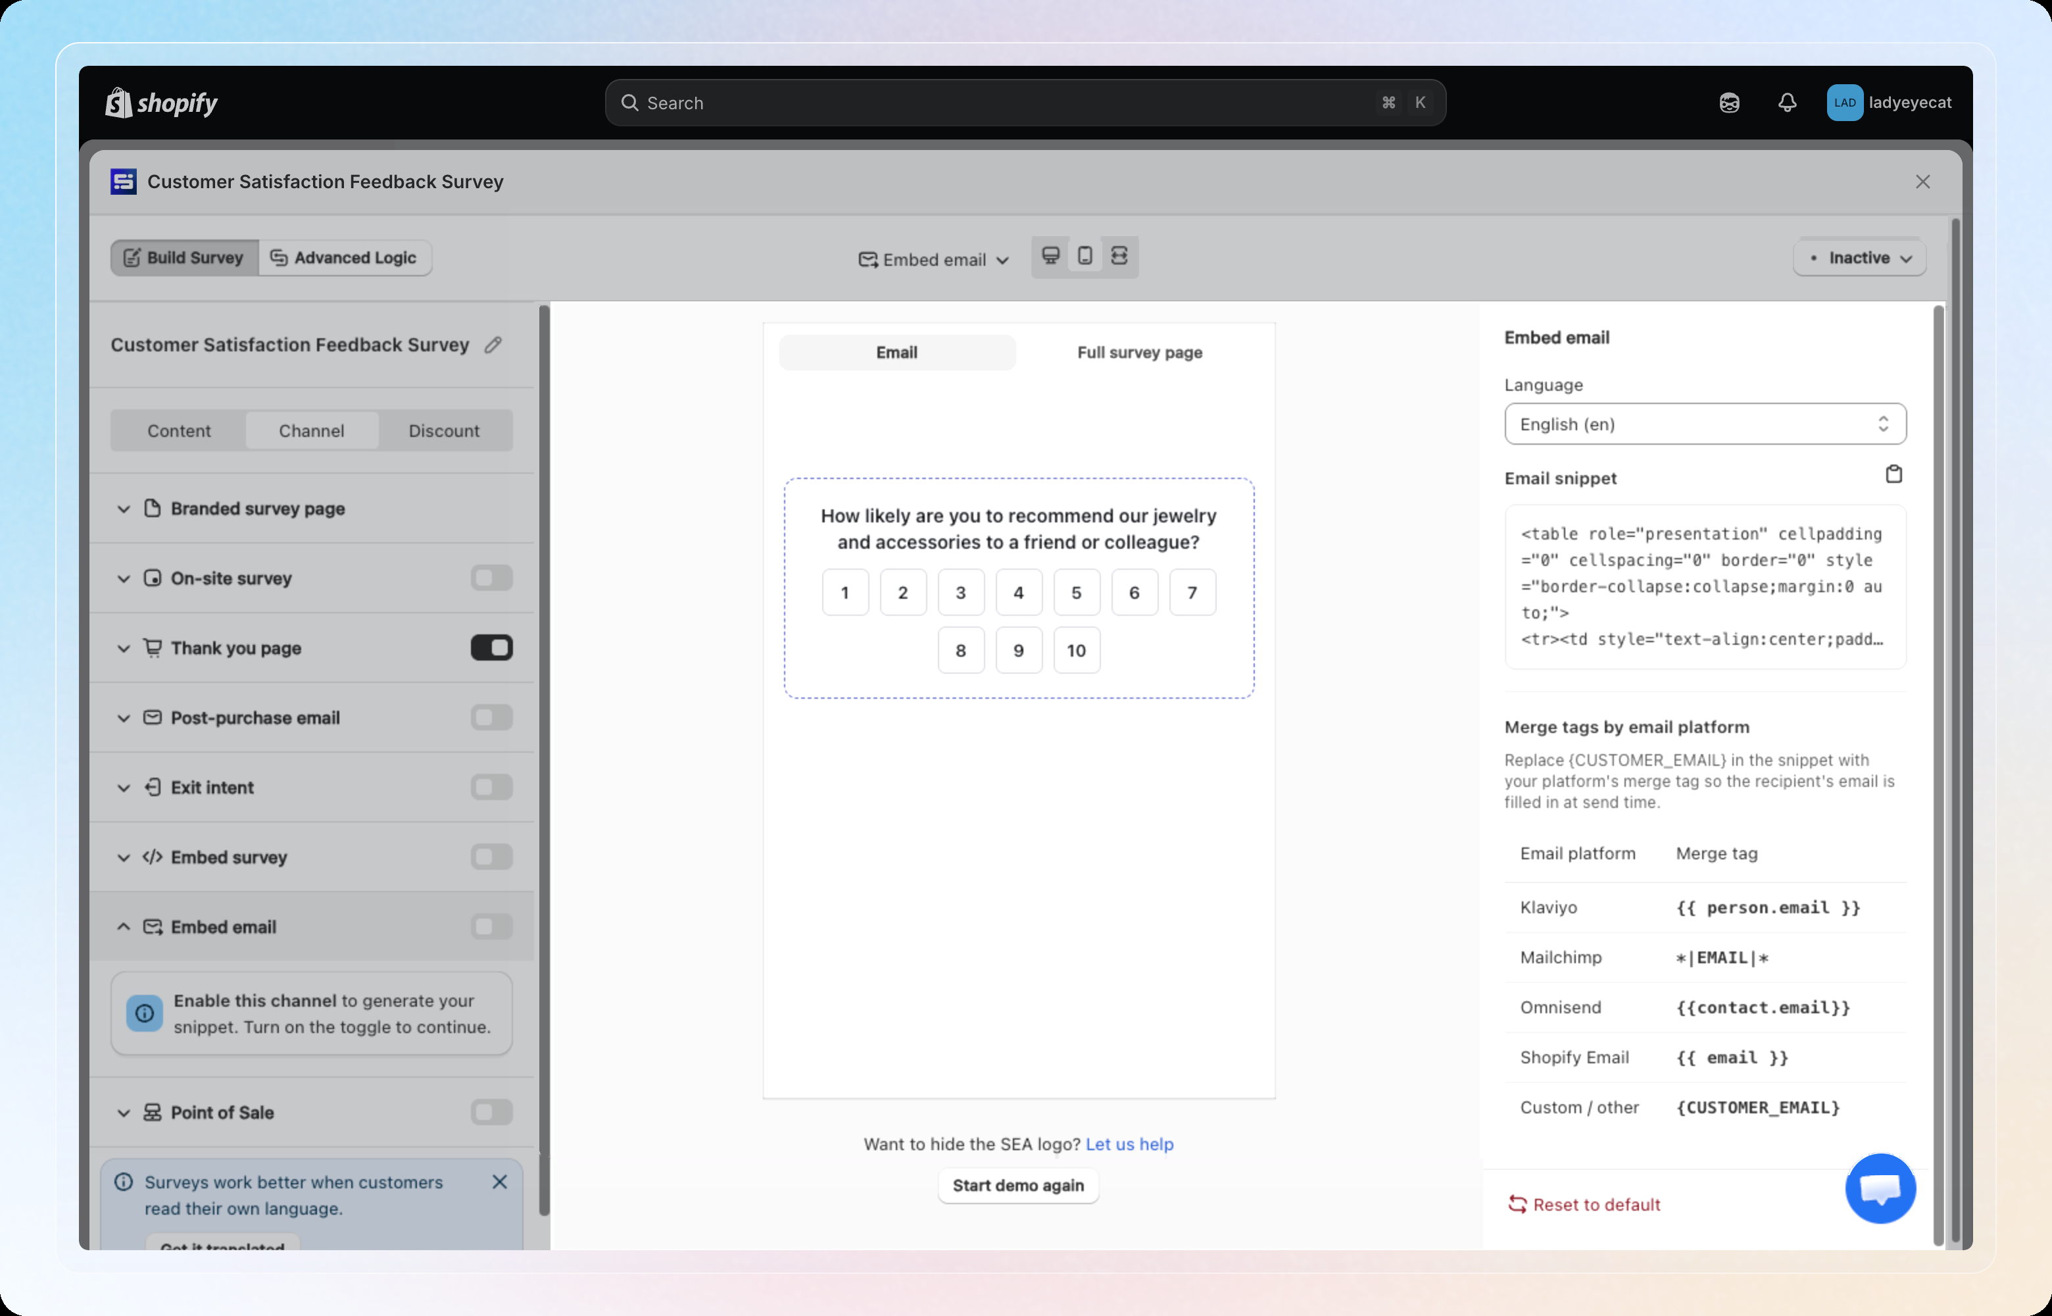Expand the Exit intent chevron
The image size is (2052, 1316).
(x=124, y=788)
